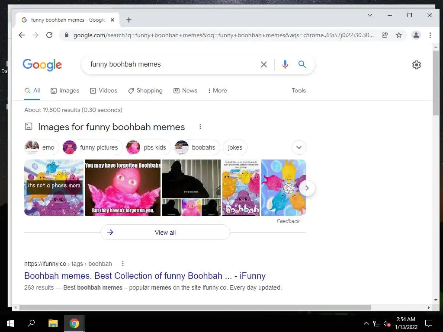This screenshot has width=443, height=332.
Task: Open the muted volume tray icon
Action: point(387,323)
